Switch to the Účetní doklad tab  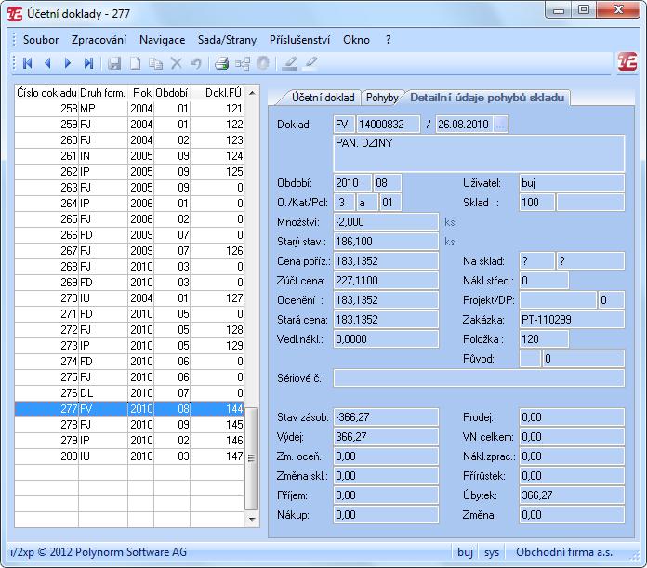pos(323,98)
